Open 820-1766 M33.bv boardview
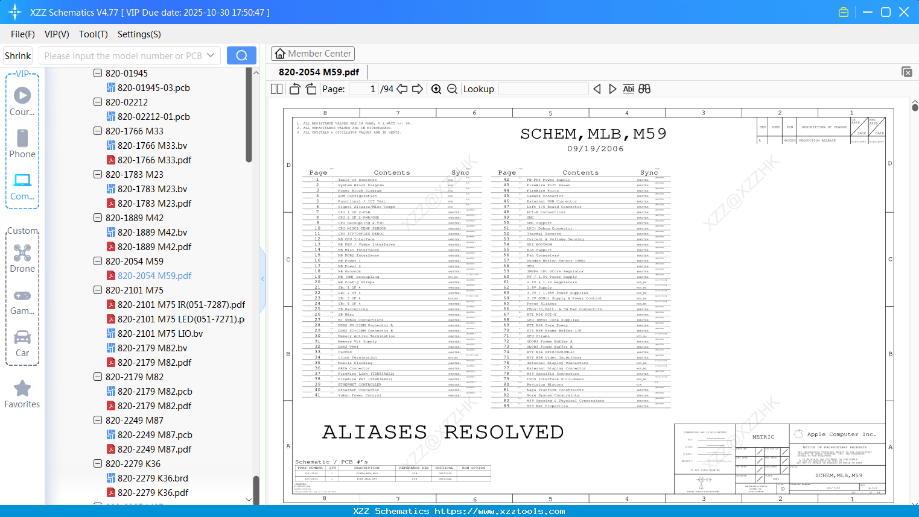This screenshot has width=919, height=517. click(147, 145)
